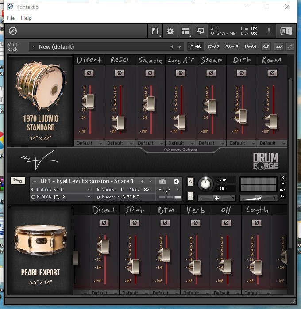The width and height of the screenshot is (301, 309).
Task: Click the rack aux button
Action: [x=279, y=47]
